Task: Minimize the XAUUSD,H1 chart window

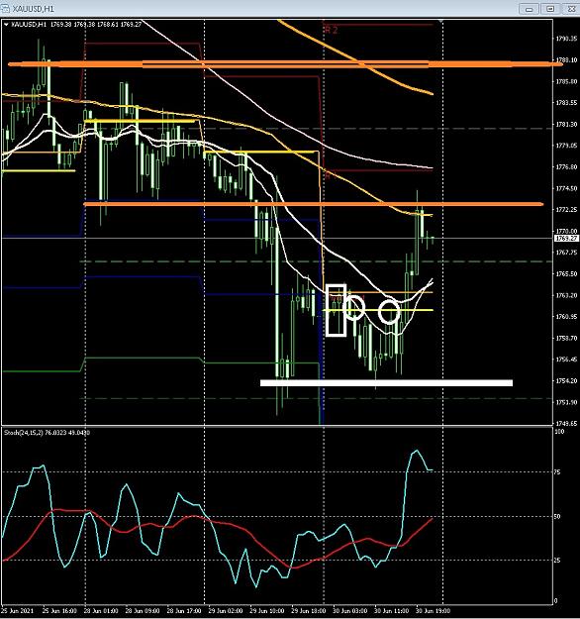Action: 529,9
